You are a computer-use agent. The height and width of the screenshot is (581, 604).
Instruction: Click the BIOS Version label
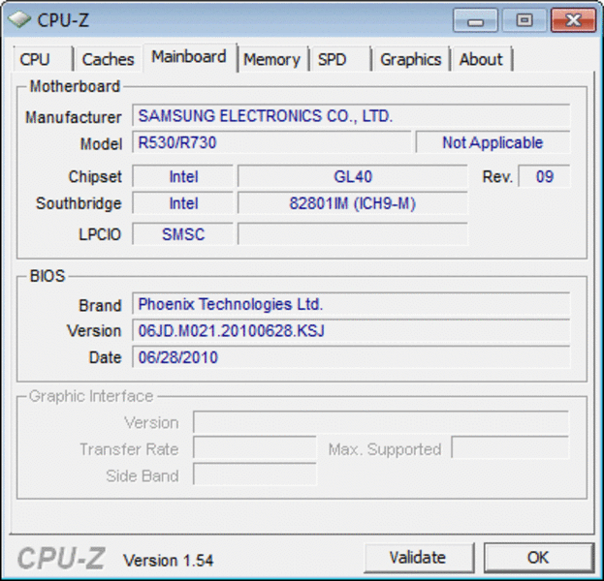pyautogui.click(x=94, y=331)
